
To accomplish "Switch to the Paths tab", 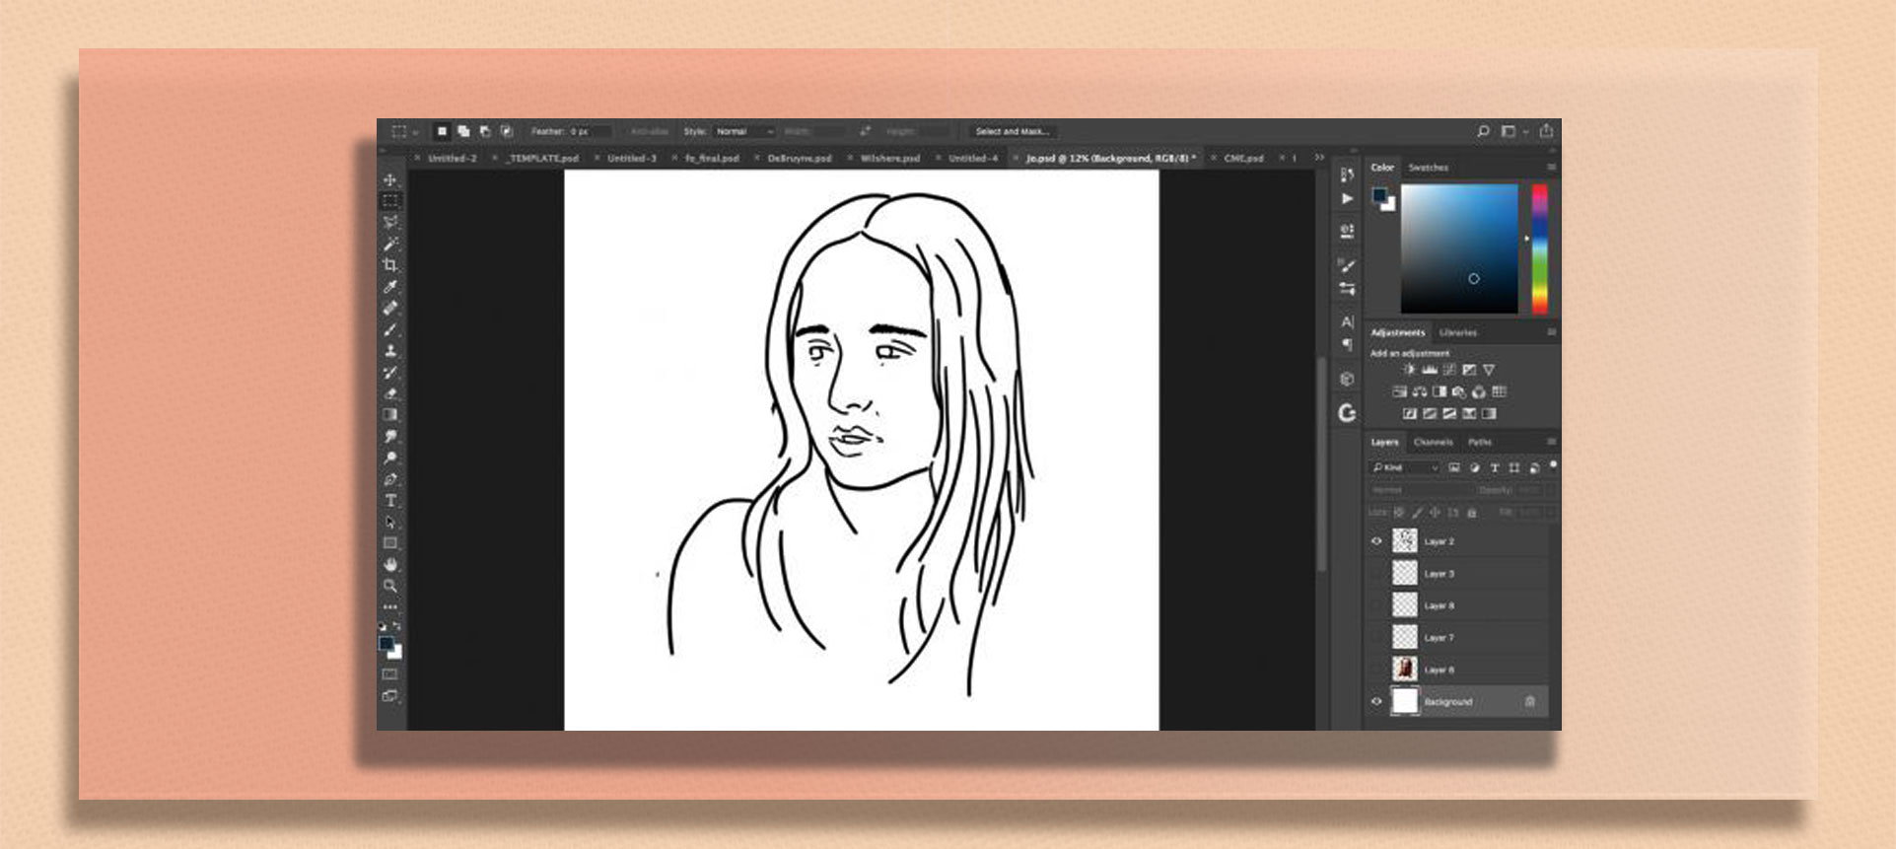I will click(1479, 442).
